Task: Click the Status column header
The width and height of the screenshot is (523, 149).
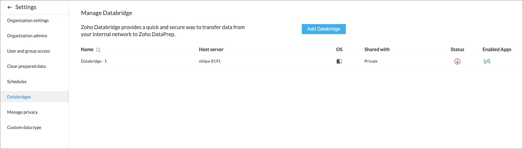Action: pos(457,49)
